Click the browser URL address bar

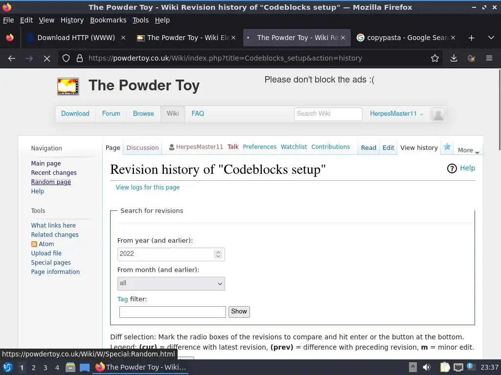251,59
